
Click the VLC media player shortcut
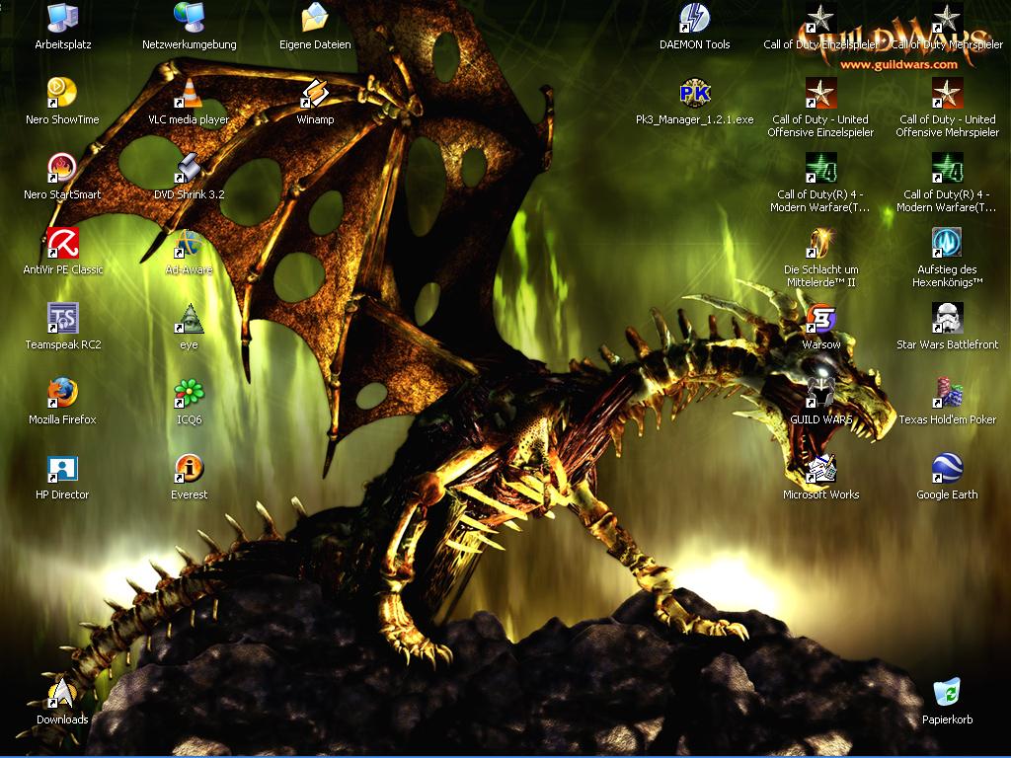[x=189, y=94]
